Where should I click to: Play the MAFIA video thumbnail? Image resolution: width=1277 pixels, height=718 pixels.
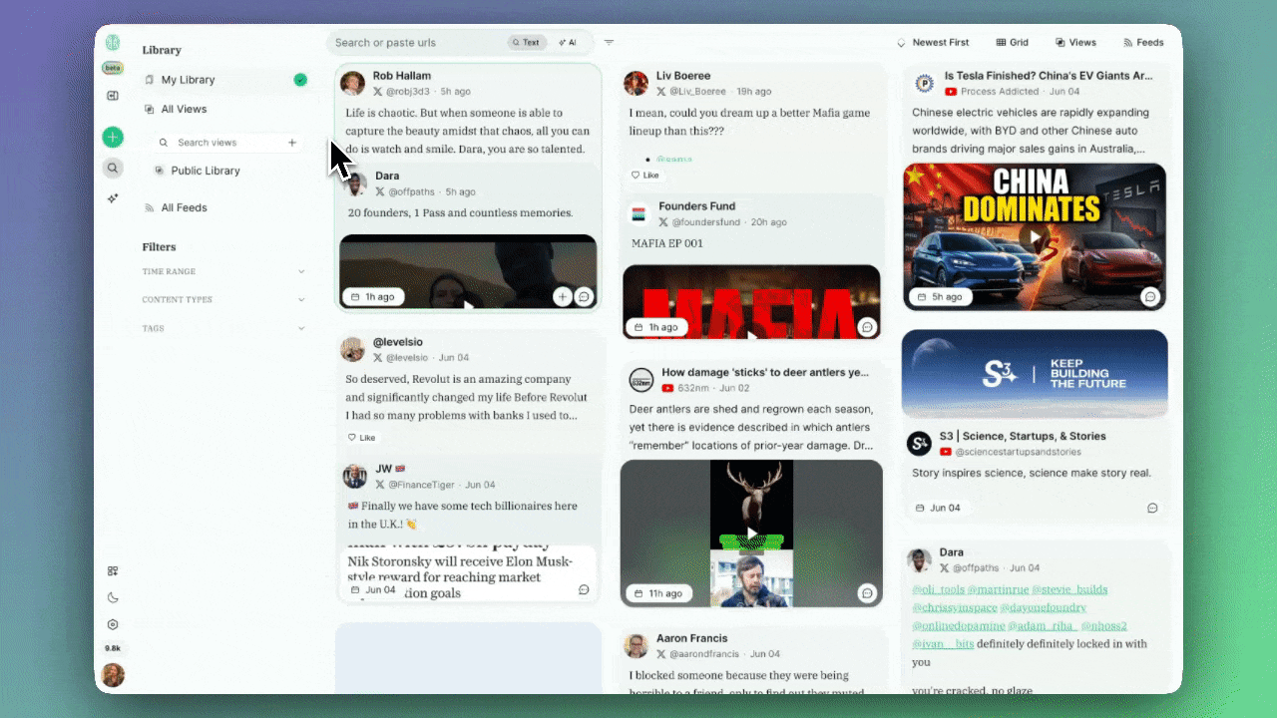point(751,302)
